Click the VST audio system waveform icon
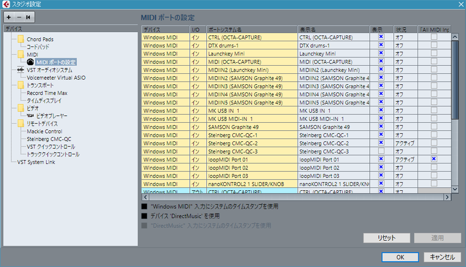The width and height of the screenshot is (466, 267). click(x=20, y=70)
